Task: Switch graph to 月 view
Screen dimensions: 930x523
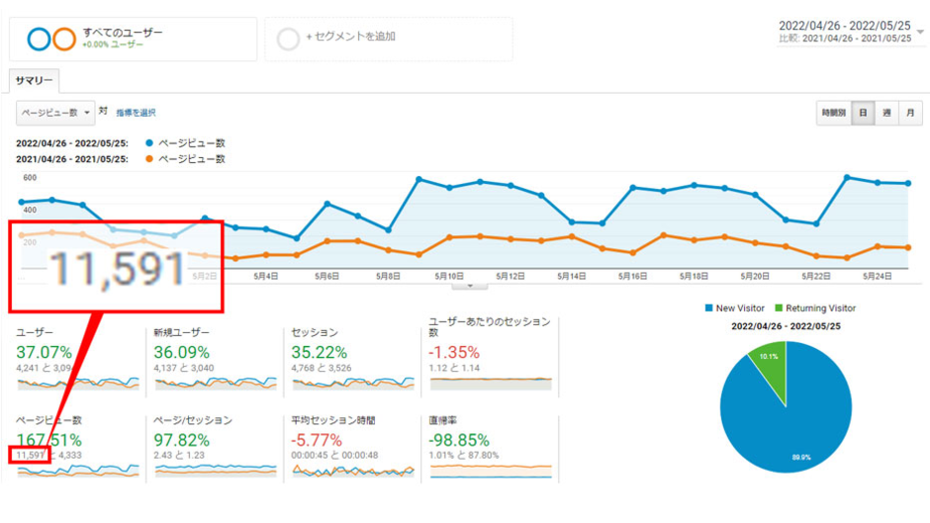Action: click(x=910, y=113)
